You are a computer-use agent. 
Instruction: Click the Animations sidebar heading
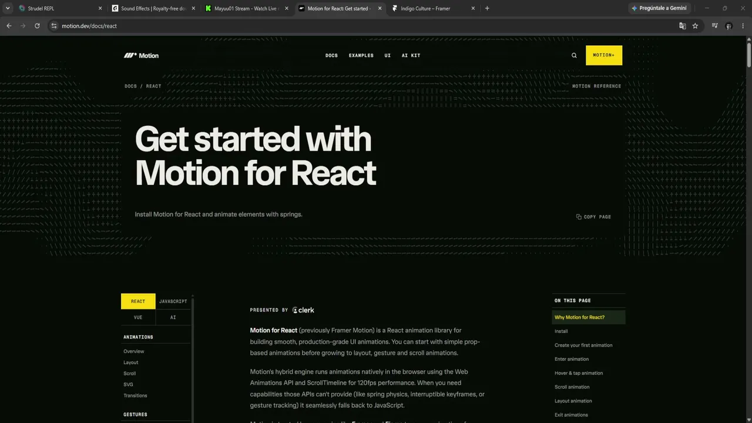pos(138,337)
